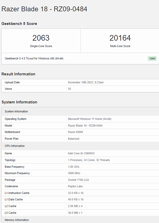Click the L3 Cache value 36.0 MB x 1

pyautogui.click(x=75, y=213)
